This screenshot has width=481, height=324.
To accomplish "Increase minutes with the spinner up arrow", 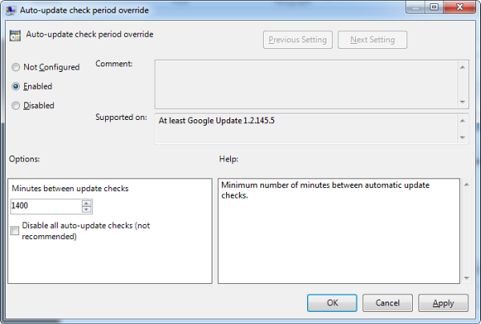I will [87, 203].
